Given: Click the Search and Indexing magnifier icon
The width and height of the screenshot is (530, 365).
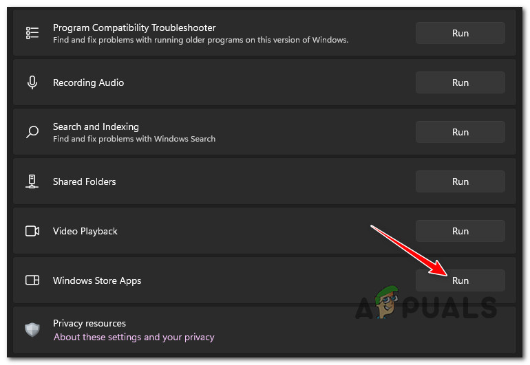Looking at the screenshot, I should [32, 132].
